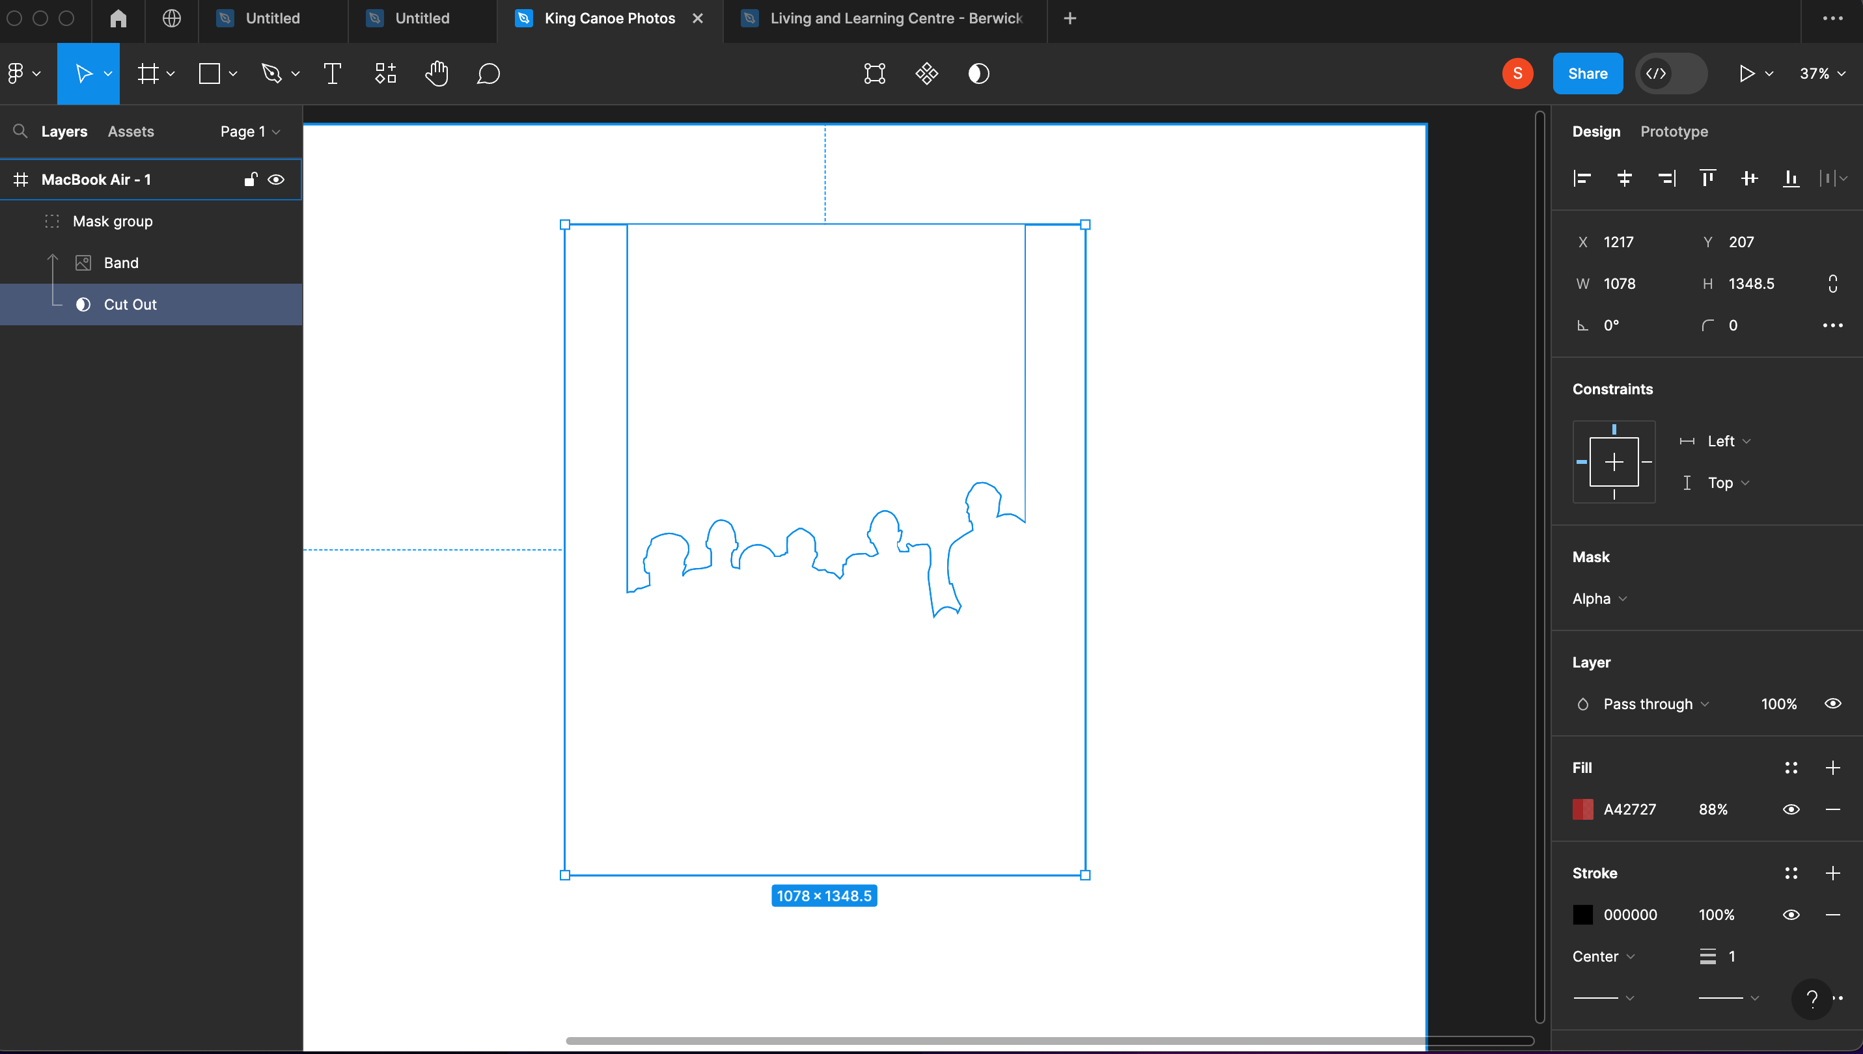Viewport: 1863px width, 1054px height.
Task: Click the Play/Preview button
Action: (1745, 73)
